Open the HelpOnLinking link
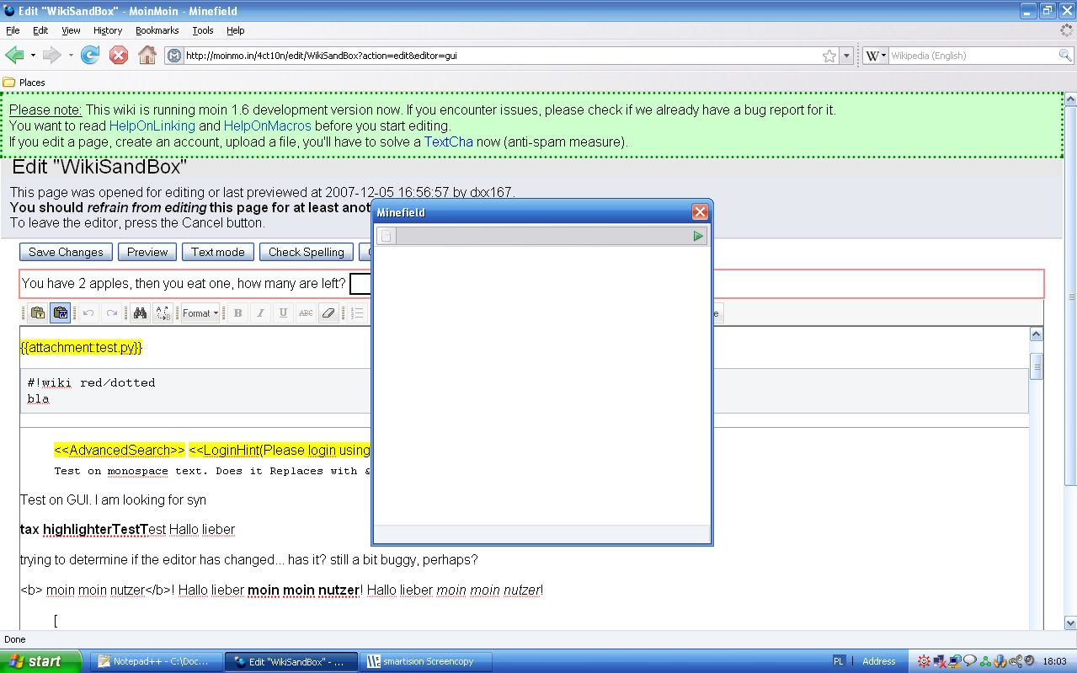This screenshot has width=1077, height=673. tap(152, 126)
